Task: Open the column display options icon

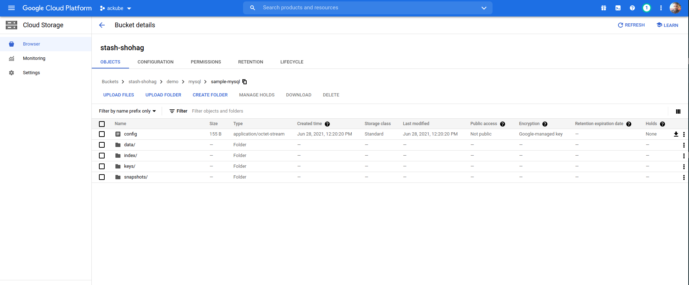Action: [678, 111]
